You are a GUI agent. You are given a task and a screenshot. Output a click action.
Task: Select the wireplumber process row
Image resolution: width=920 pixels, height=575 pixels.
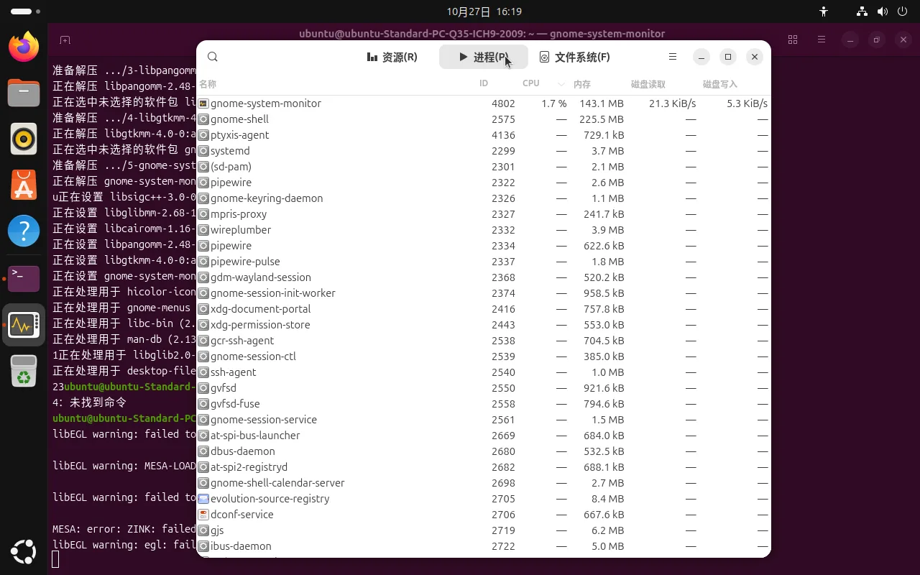point(484,230)
